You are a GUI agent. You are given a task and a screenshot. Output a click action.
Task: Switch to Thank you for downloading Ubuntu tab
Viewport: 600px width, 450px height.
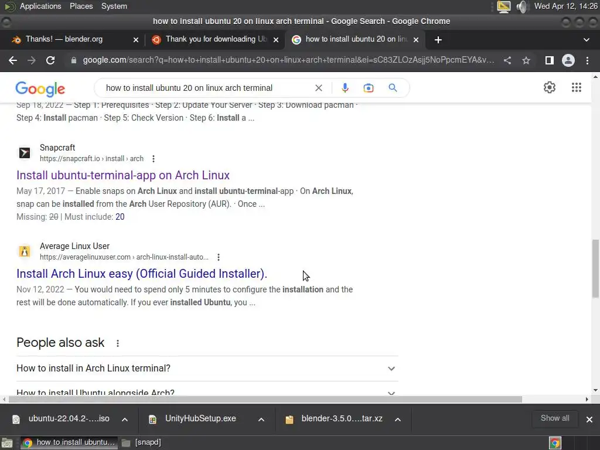point(214,39)
